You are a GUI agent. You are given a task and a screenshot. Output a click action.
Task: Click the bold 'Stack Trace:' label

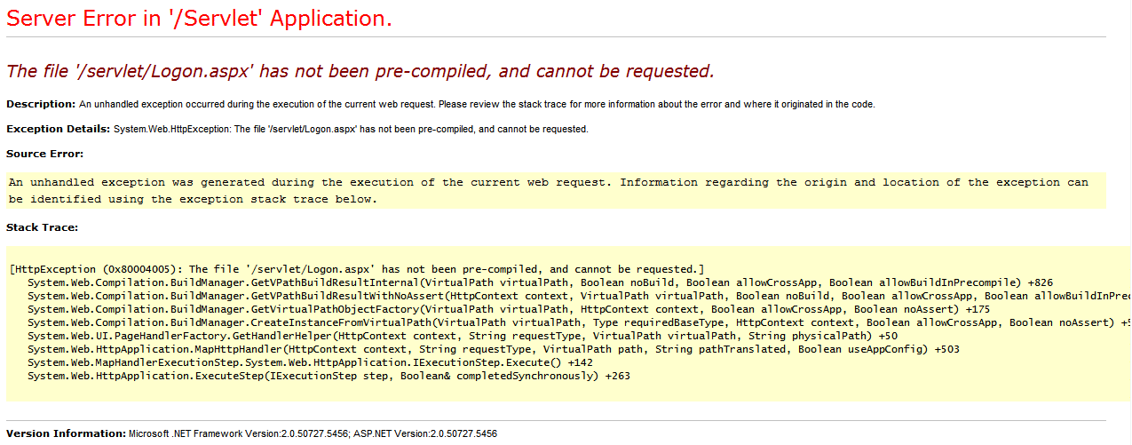pyautogui.click(x=42, y=227)
